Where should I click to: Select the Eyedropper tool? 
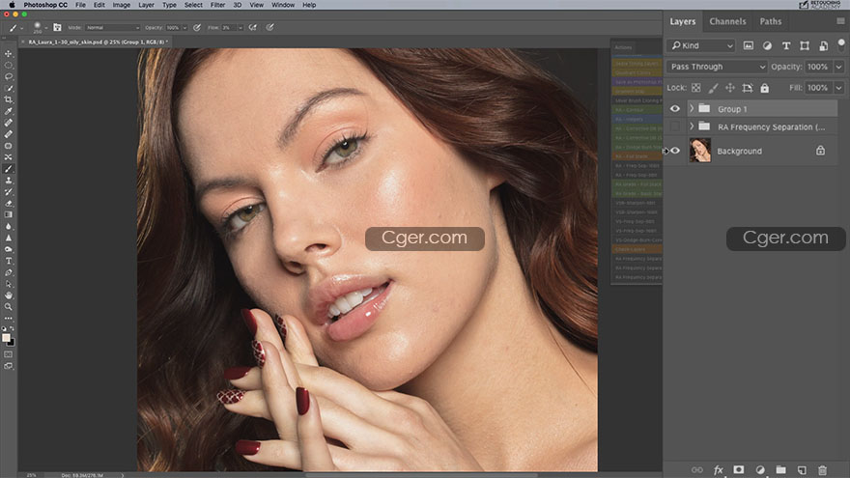(x=8, y=111)
